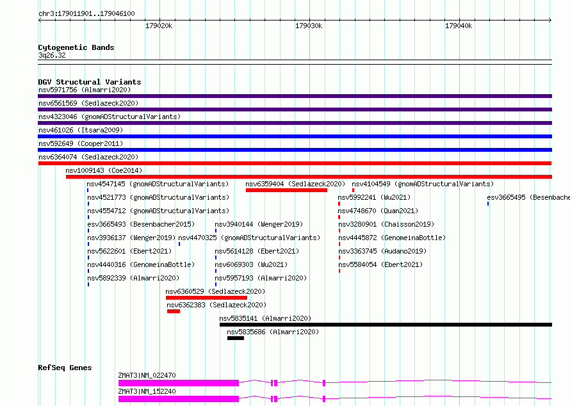Click nsv5892339 (Almarri2020) label

[133, 278]
